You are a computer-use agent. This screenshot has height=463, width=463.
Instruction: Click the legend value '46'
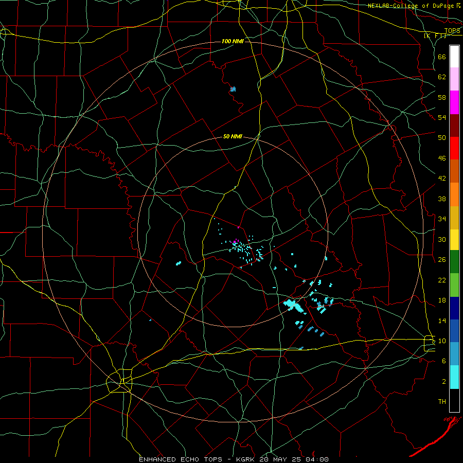click(442, 158)
